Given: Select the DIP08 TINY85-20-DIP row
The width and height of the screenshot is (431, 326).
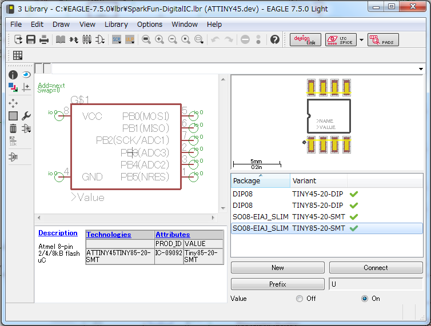Looking at the screenshot, I should pos(327,206).
